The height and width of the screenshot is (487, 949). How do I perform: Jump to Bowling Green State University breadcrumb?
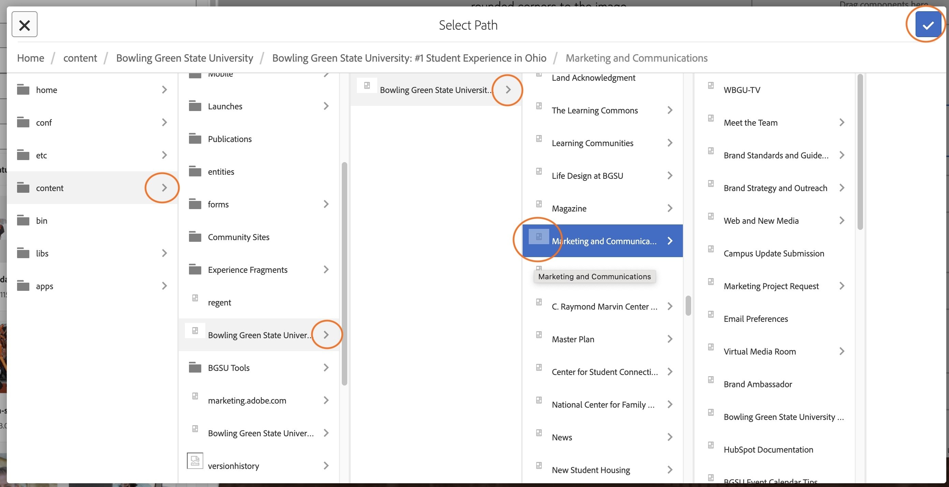(x=185, y=58)
